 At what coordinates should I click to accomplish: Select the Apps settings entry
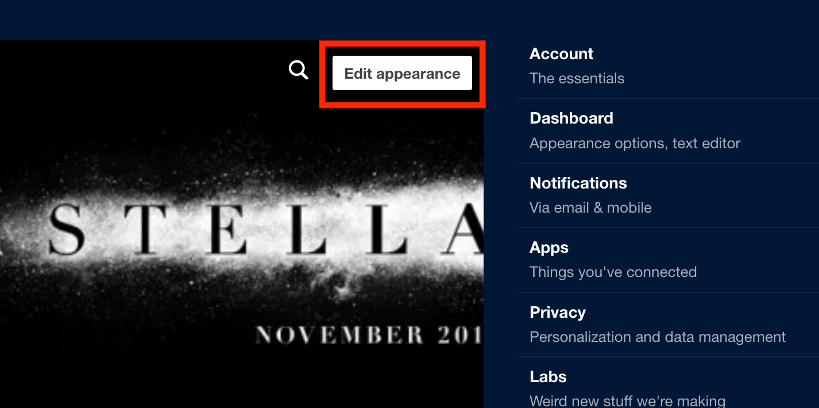548,248
